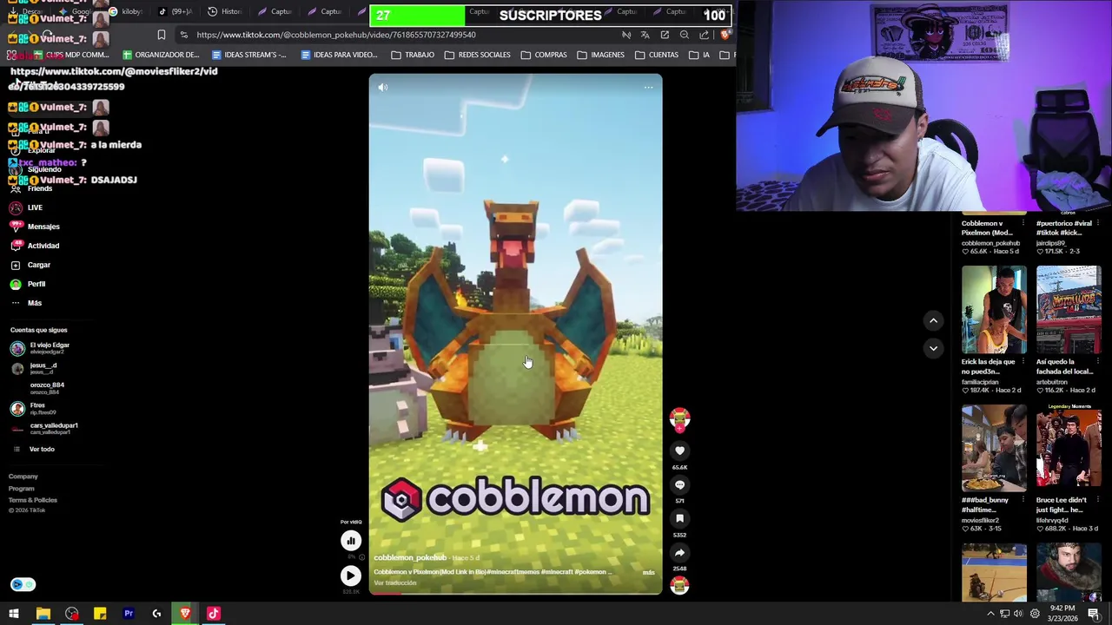The width and height of the screenshot is (1112, 625).
Task: Open the Brave Shields lion icon
Action: tap(725, 35)
